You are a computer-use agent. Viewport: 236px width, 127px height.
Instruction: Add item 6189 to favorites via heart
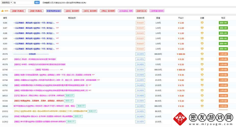coord(202,38)
